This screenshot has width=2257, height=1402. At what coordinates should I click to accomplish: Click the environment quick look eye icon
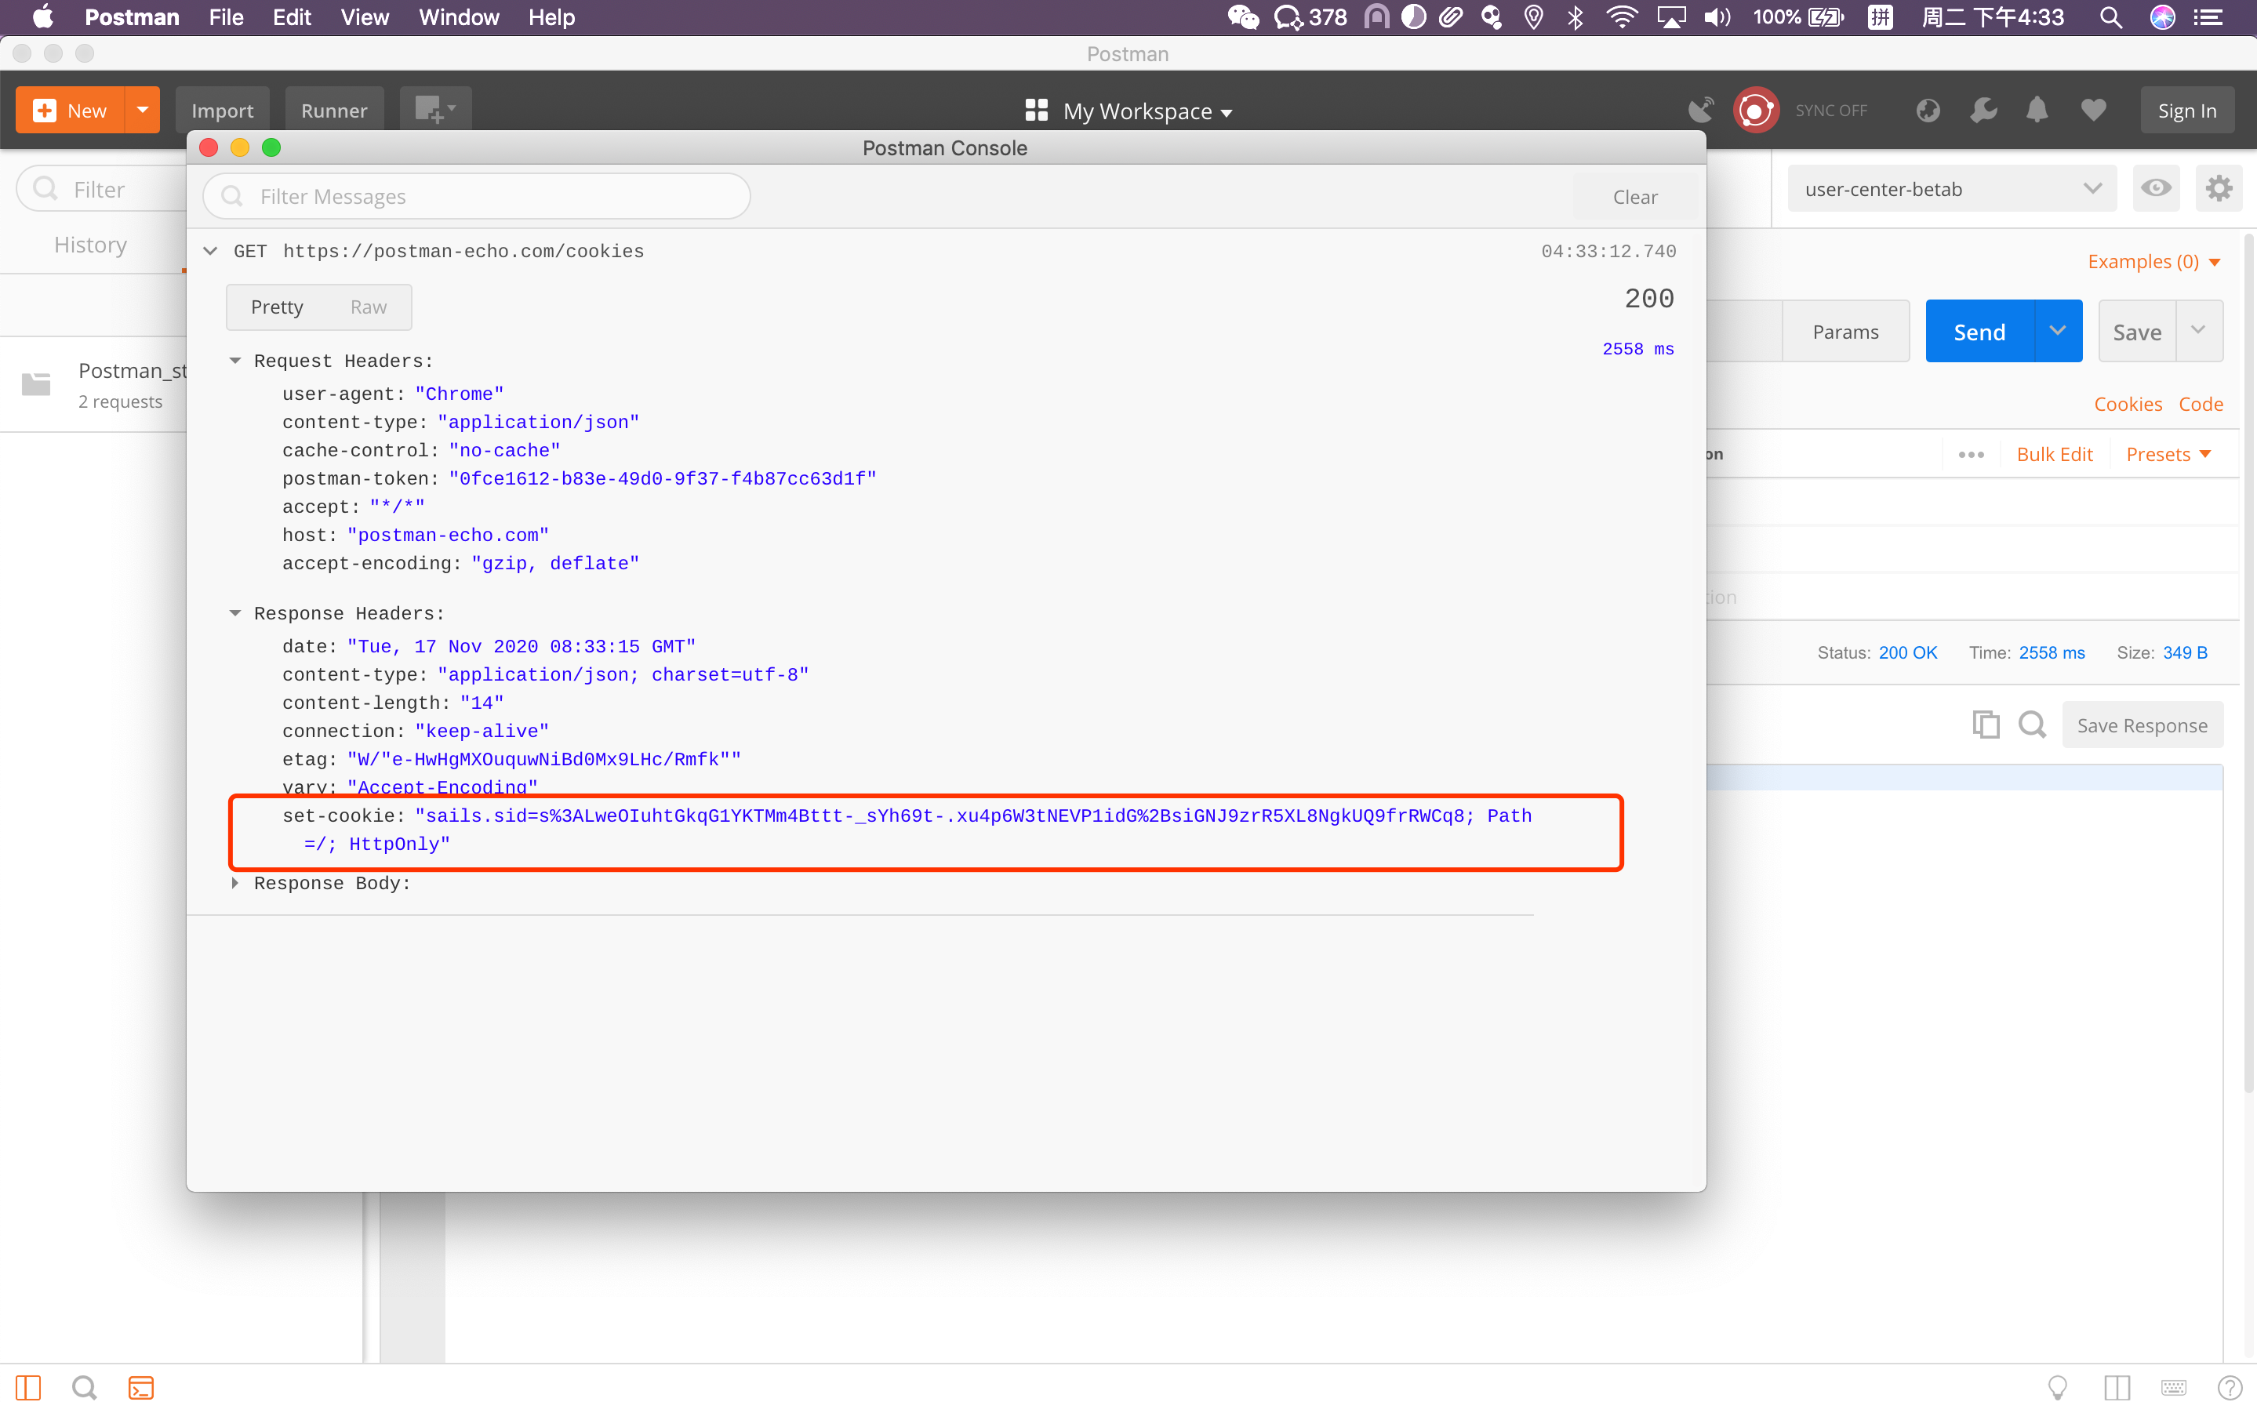pyautogui.click(x=2156, y=188)
